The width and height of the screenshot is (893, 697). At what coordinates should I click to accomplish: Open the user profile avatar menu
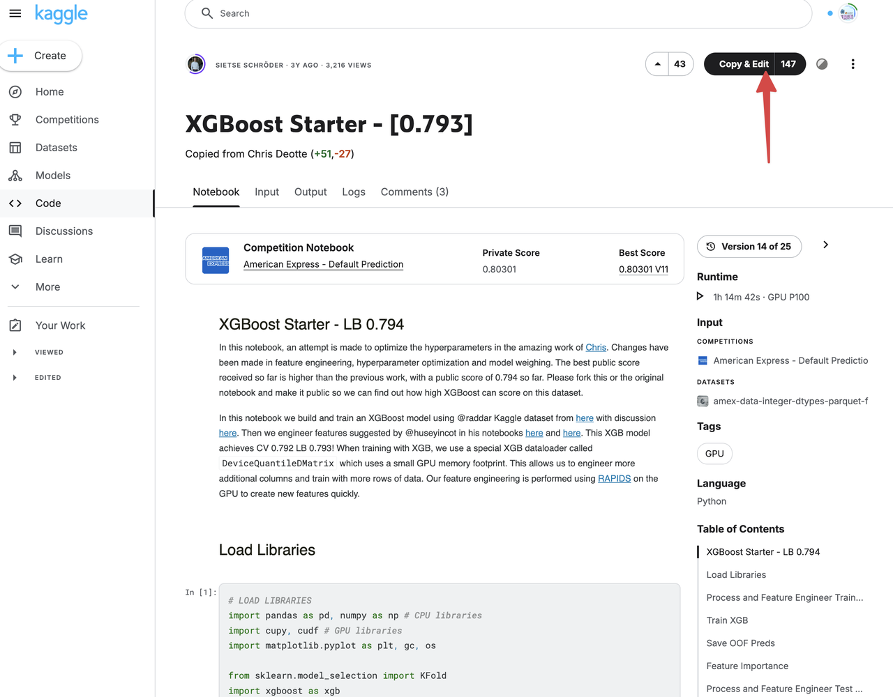coord(848,13)
